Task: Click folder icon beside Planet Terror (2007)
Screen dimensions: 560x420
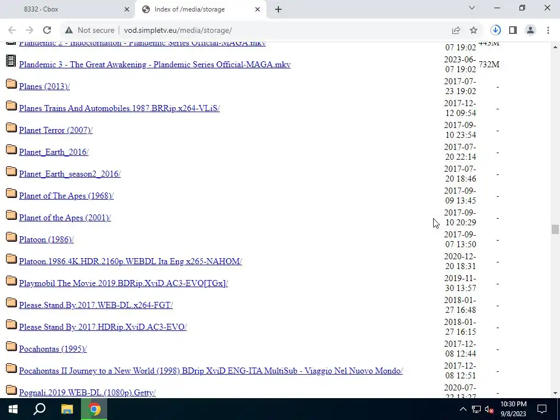Action: (11, 127)
